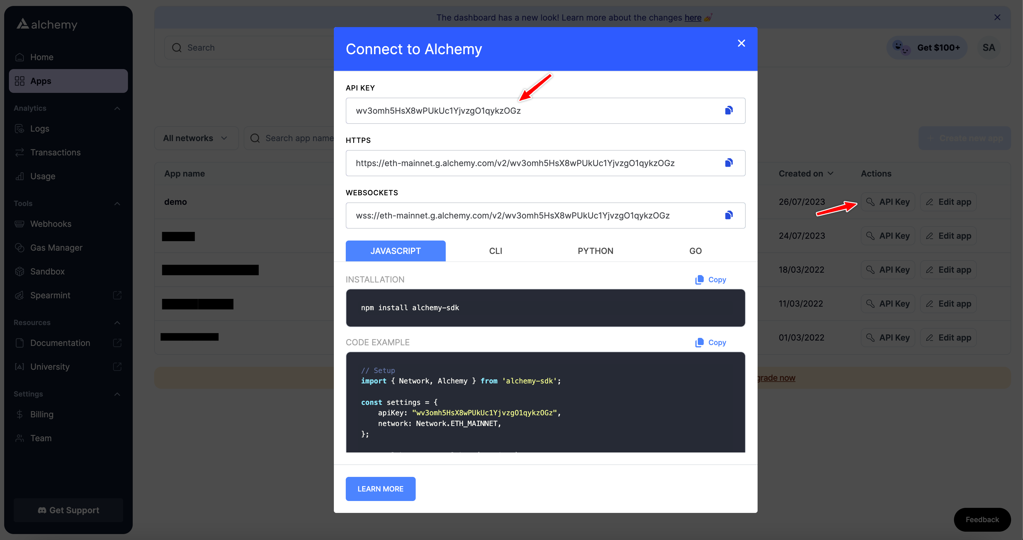The image size is (1023, 540).
Task: Select Gas Manager in the sidebar
Action: [57, 248]
